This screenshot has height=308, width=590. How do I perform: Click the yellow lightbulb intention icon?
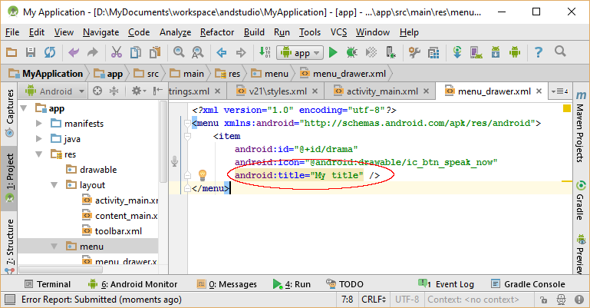pos(203,175)
